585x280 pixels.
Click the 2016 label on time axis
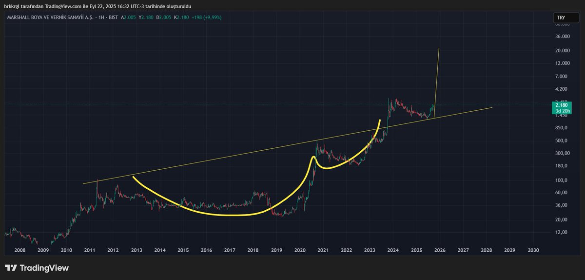(x=206, y=250)
